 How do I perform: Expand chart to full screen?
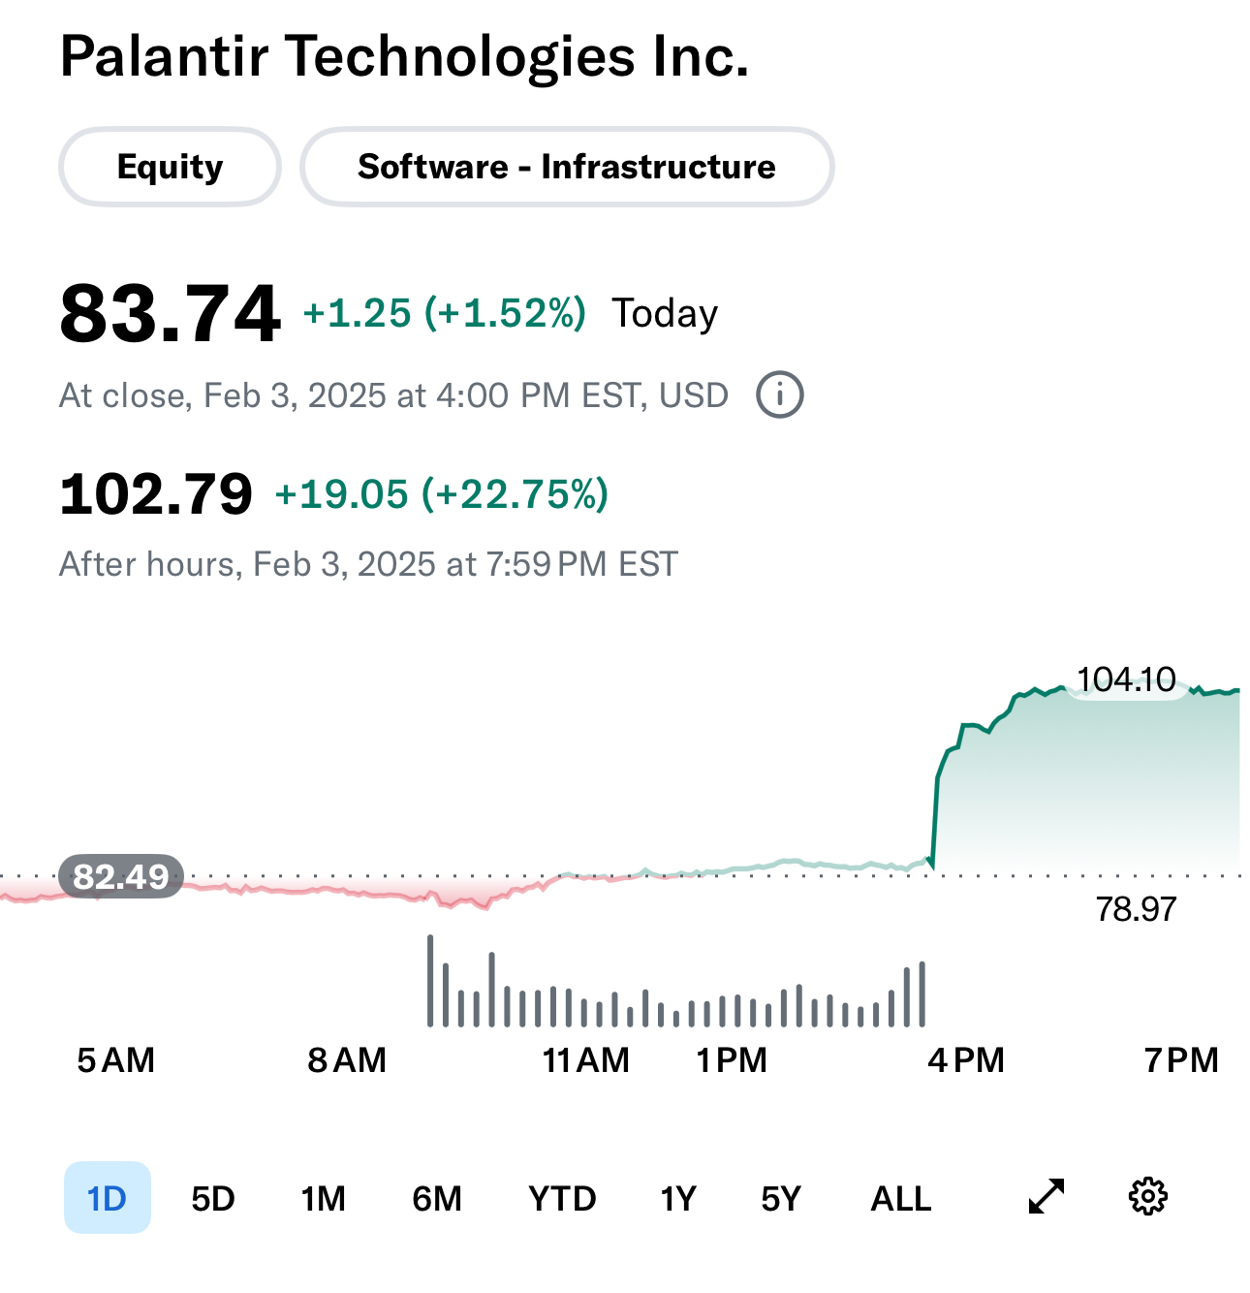(x=1047, y=1197)
